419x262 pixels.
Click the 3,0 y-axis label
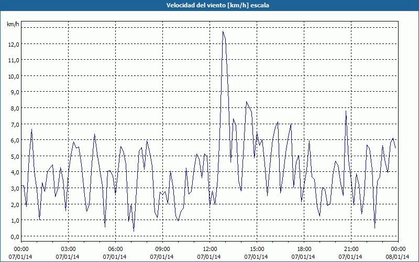tap(15, 189)
